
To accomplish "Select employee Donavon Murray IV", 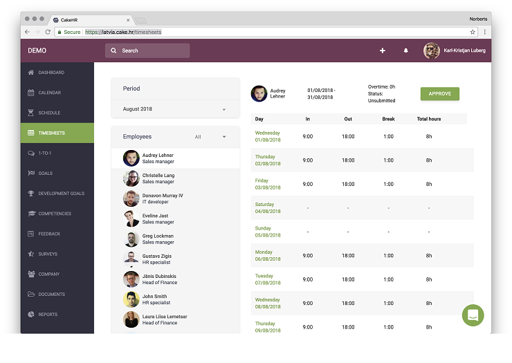I will tap(162, 199).
